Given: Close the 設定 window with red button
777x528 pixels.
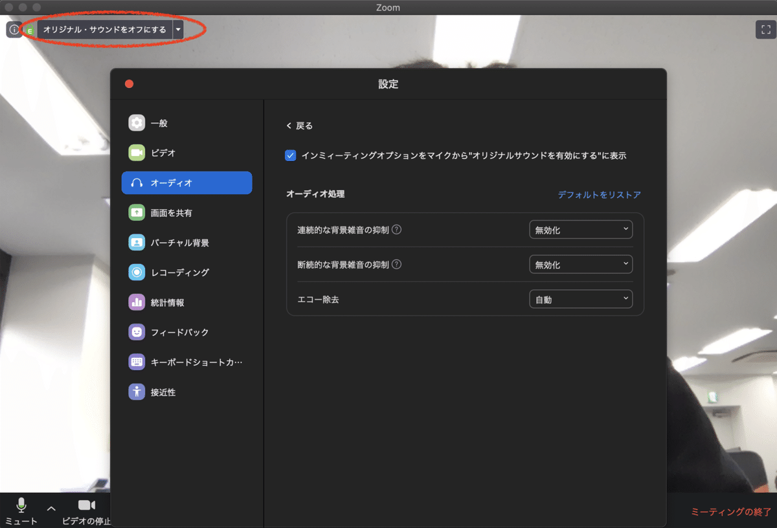Looking at the screenshot, I should tap(129, 83).
